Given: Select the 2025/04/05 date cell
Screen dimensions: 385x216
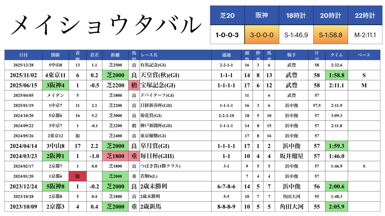Looking at the screenshot, I should pos(23,95).
